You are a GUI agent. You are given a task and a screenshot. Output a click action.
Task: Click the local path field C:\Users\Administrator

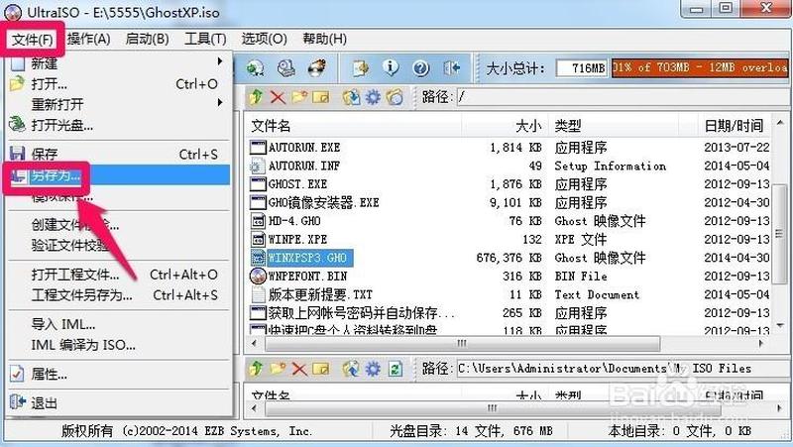click(x=623, y=369)
